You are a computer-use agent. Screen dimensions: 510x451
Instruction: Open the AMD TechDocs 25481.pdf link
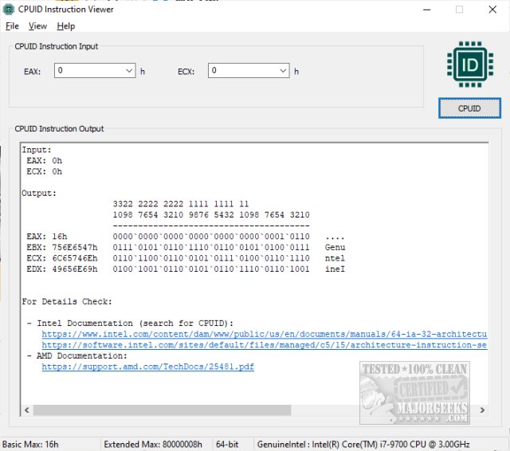coord(147,367)
